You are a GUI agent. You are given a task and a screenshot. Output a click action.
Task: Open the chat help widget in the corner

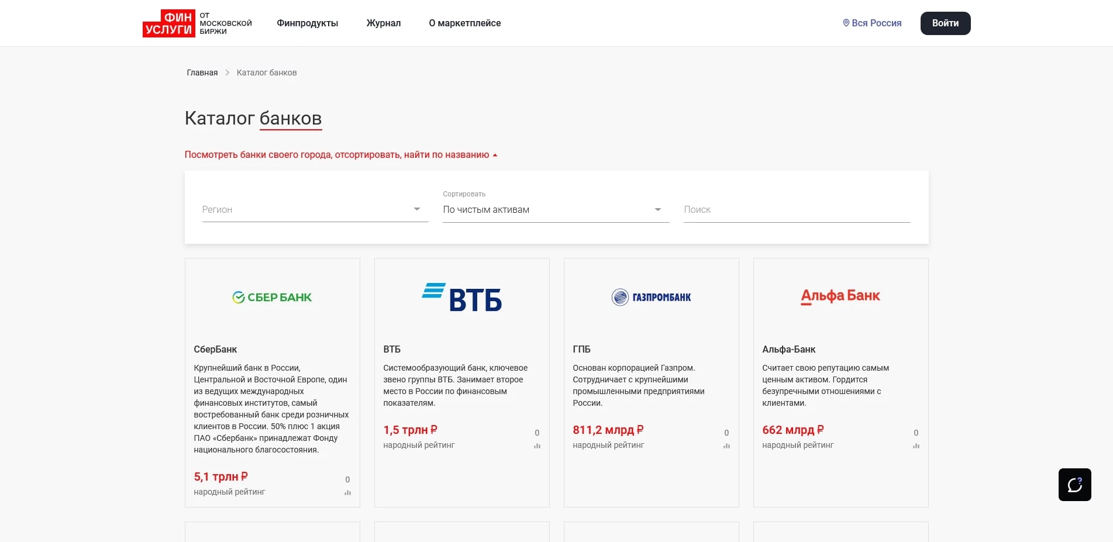pyautogui.click(x=1076, y=484)
